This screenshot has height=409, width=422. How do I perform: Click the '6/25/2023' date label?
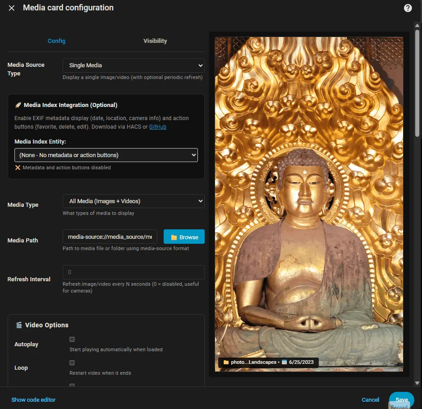301,363
